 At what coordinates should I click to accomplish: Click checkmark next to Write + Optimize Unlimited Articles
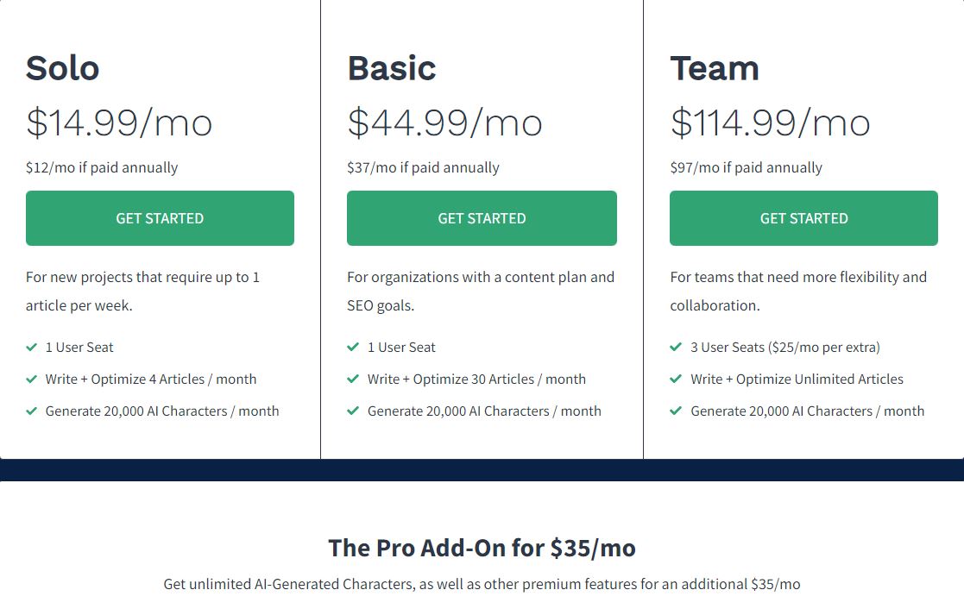click(676, 379)
